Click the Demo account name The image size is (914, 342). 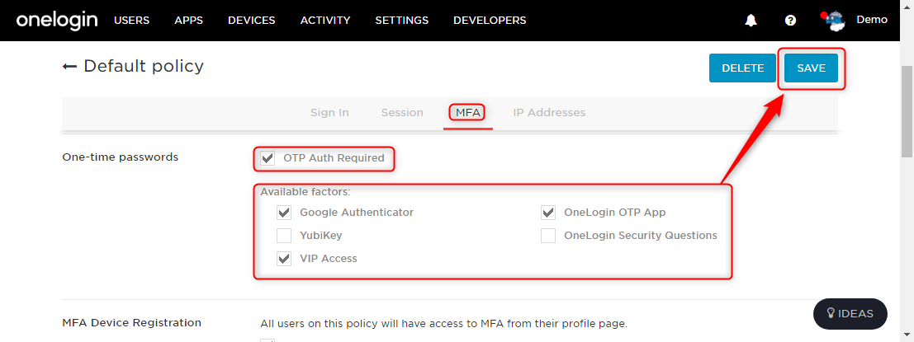[x=872, y=20]
